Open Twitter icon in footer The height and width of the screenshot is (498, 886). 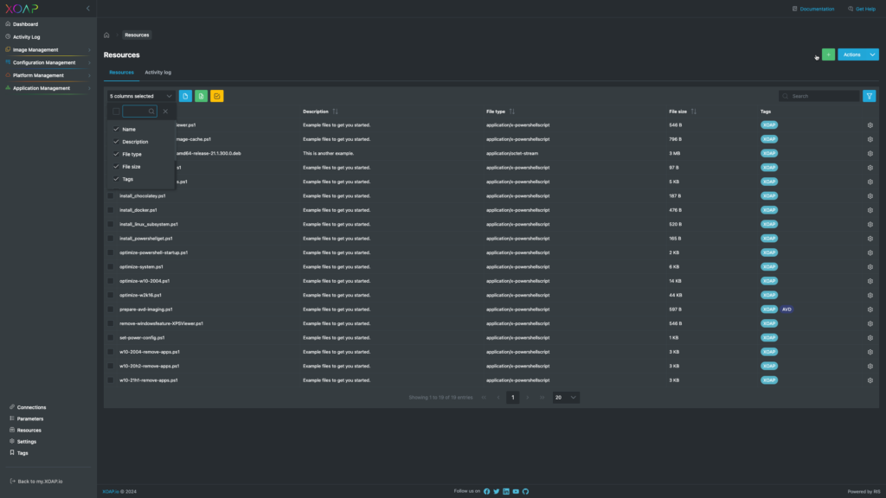coord(496,491)
